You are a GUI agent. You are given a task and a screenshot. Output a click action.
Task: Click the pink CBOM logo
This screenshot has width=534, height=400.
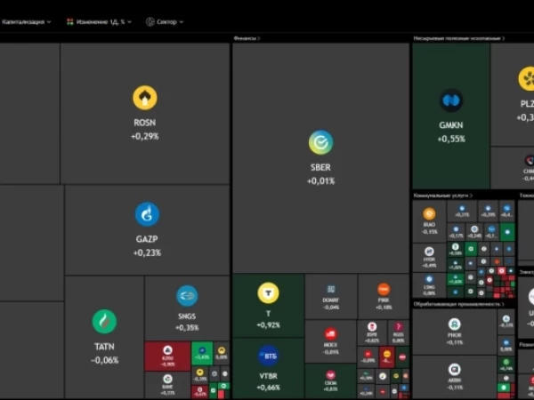[331, 375]
